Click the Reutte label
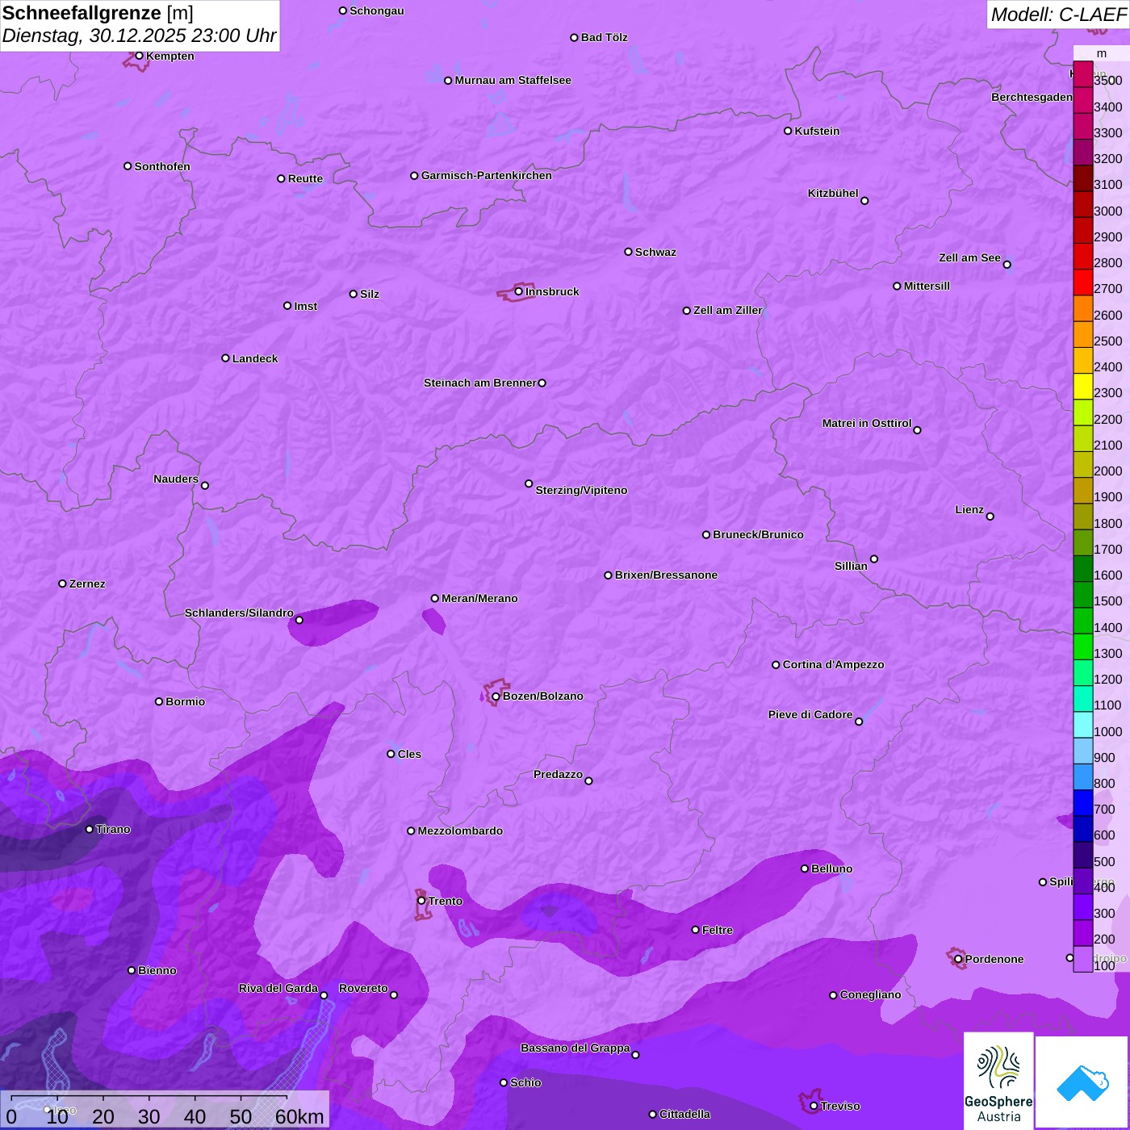 click(305, 178)
